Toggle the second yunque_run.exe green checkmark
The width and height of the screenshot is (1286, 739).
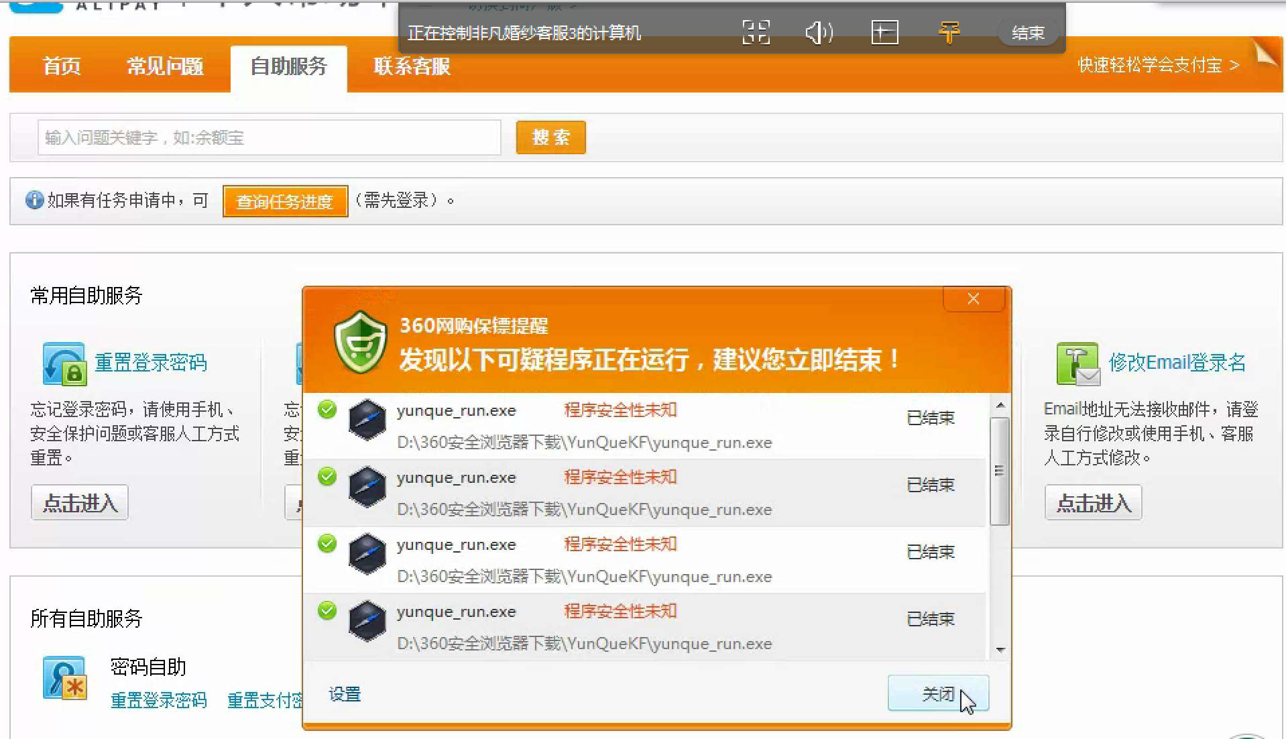(x=327, y=476)
